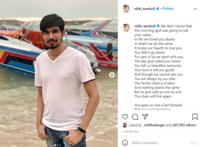Open the three-dots more options menu

pyautogui.click(x=195, y=9)
